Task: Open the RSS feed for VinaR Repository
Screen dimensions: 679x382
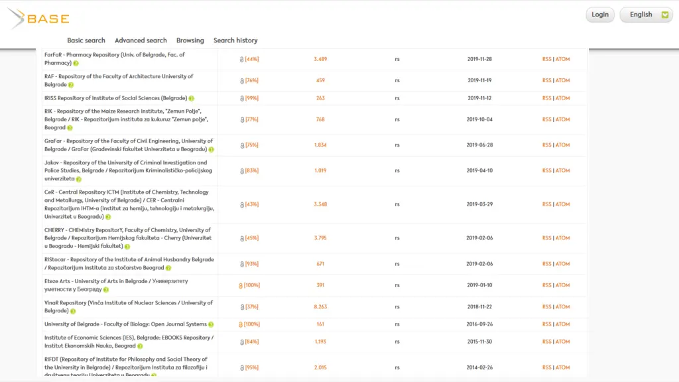Action: click(546, 306)
